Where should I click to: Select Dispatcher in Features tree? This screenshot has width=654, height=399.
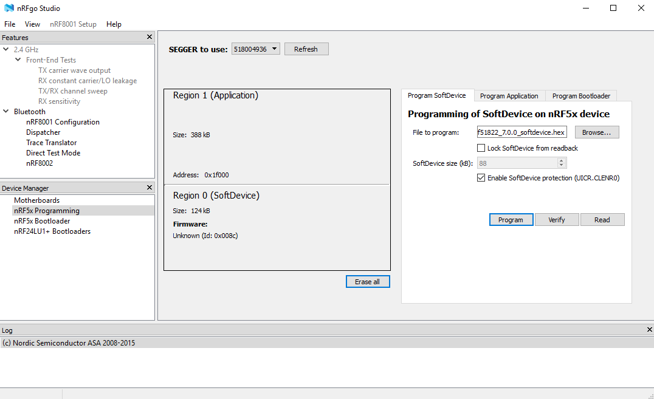tap(43, 132)
